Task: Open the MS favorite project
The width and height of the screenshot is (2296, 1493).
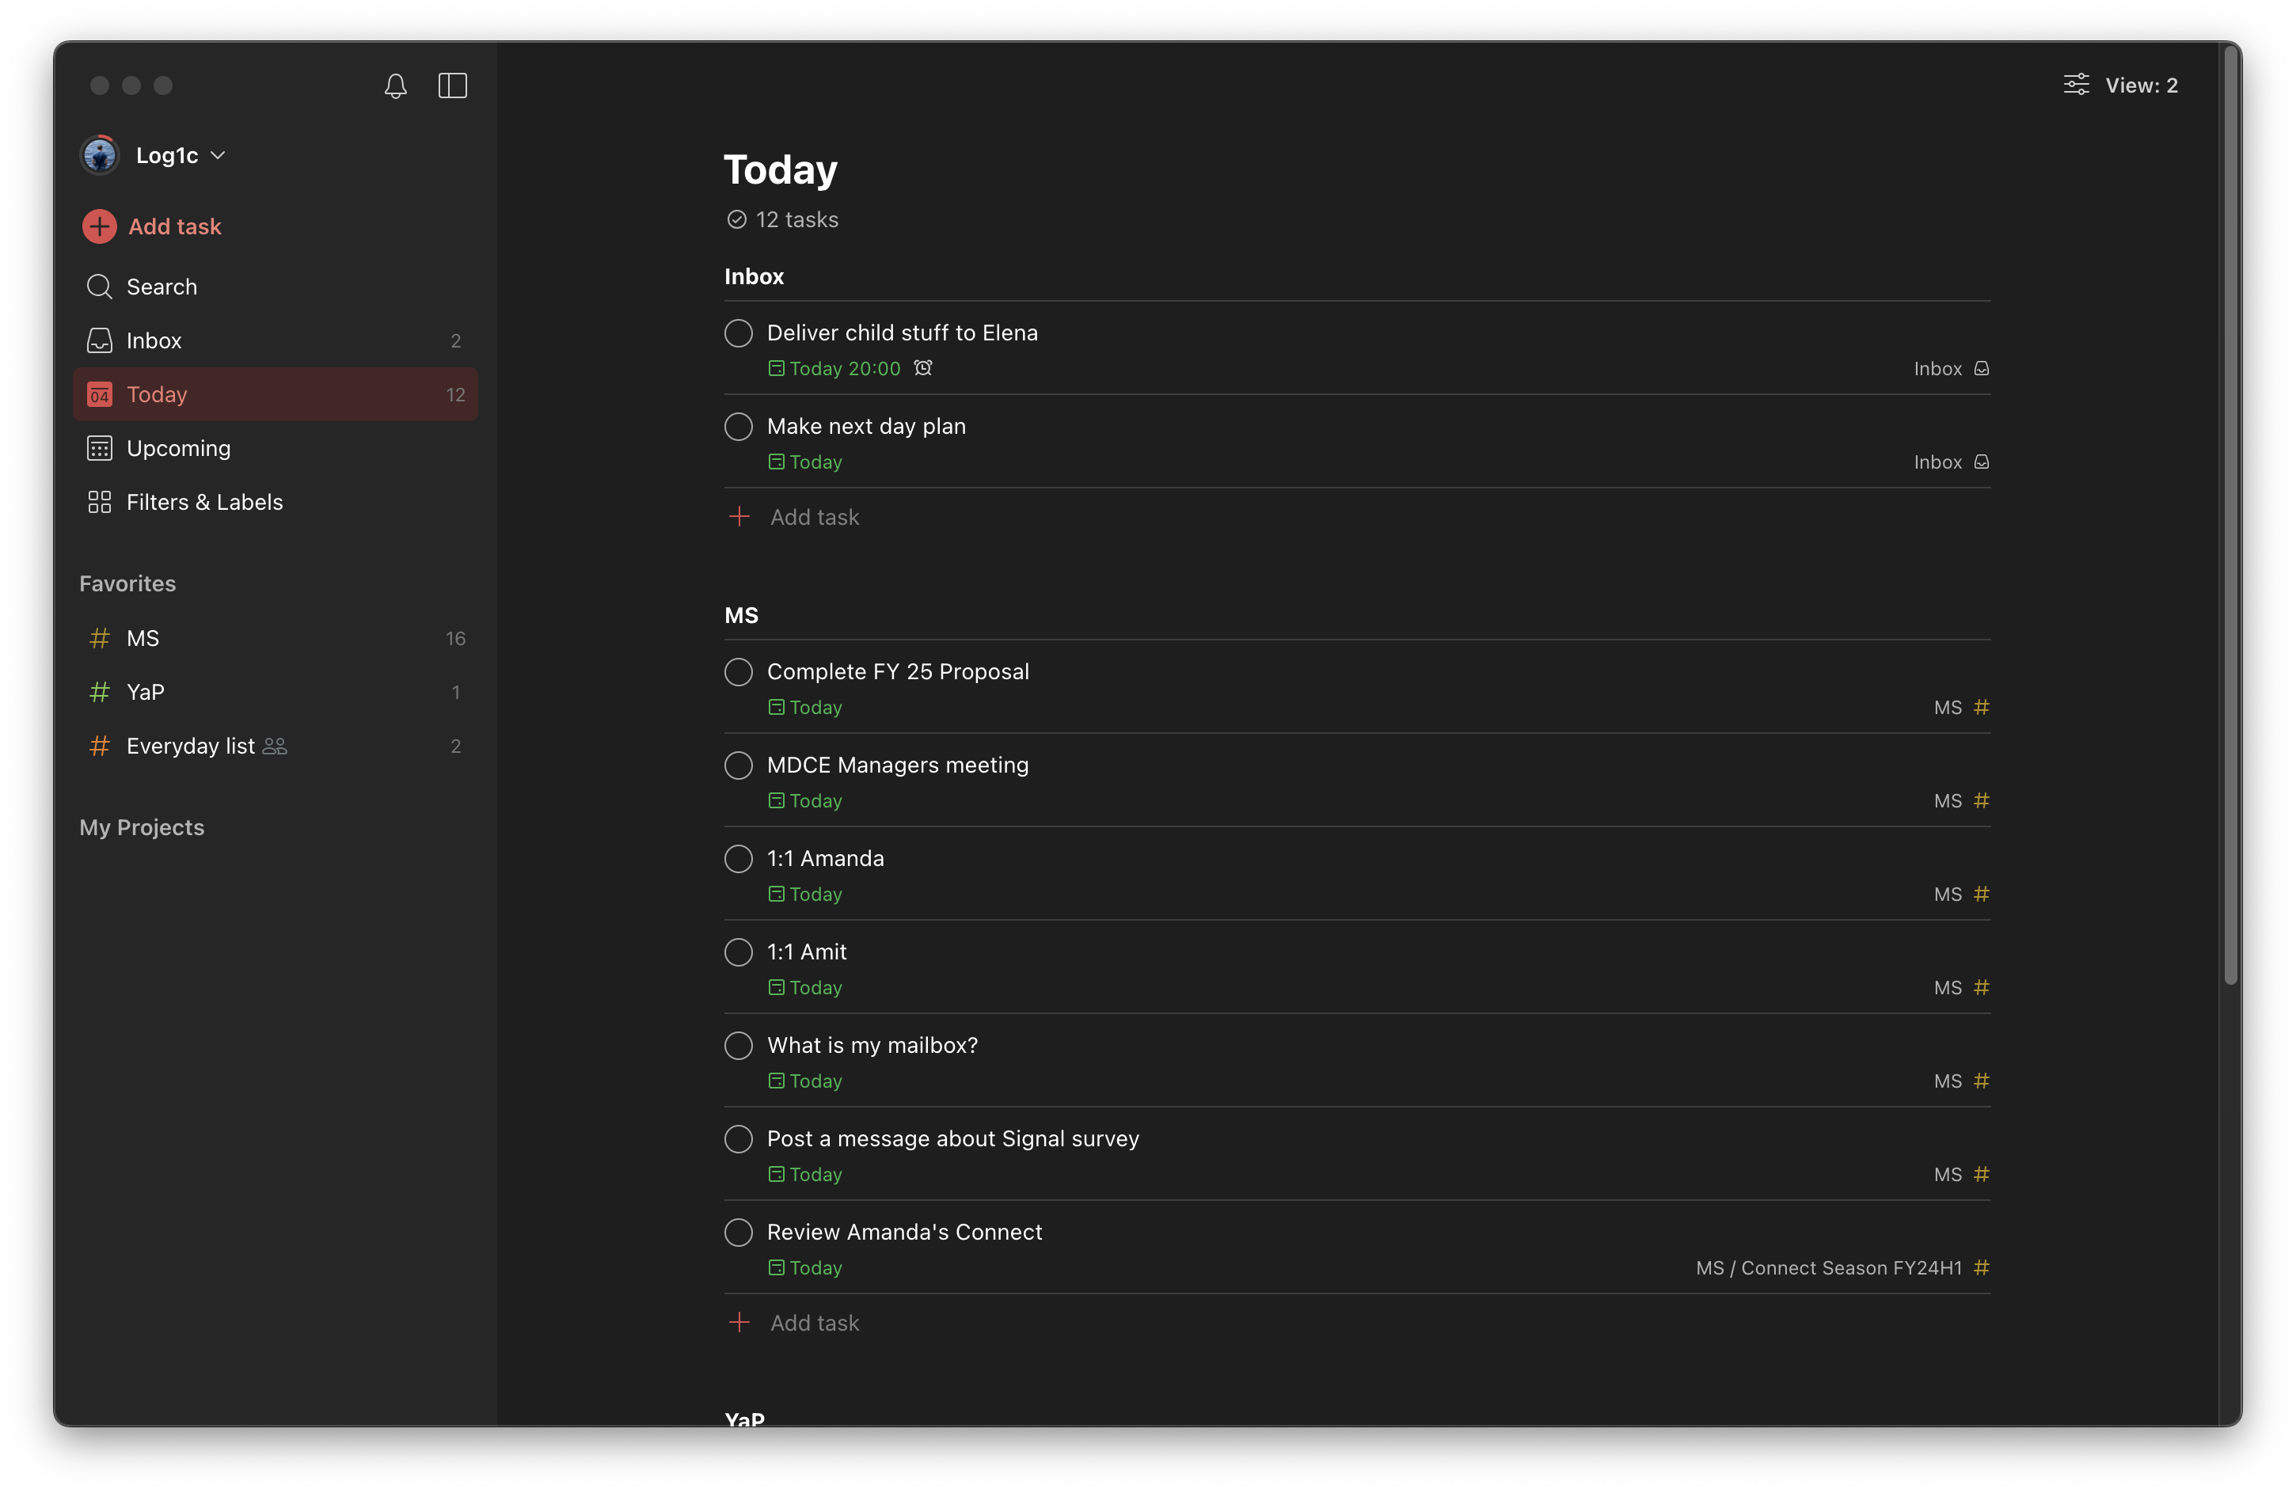Action: click(276, 639)
